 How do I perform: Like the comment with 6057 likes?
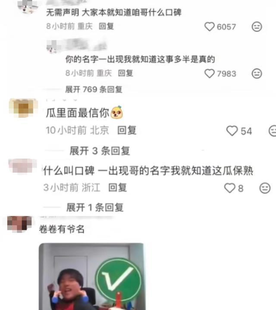click(210, 27)
